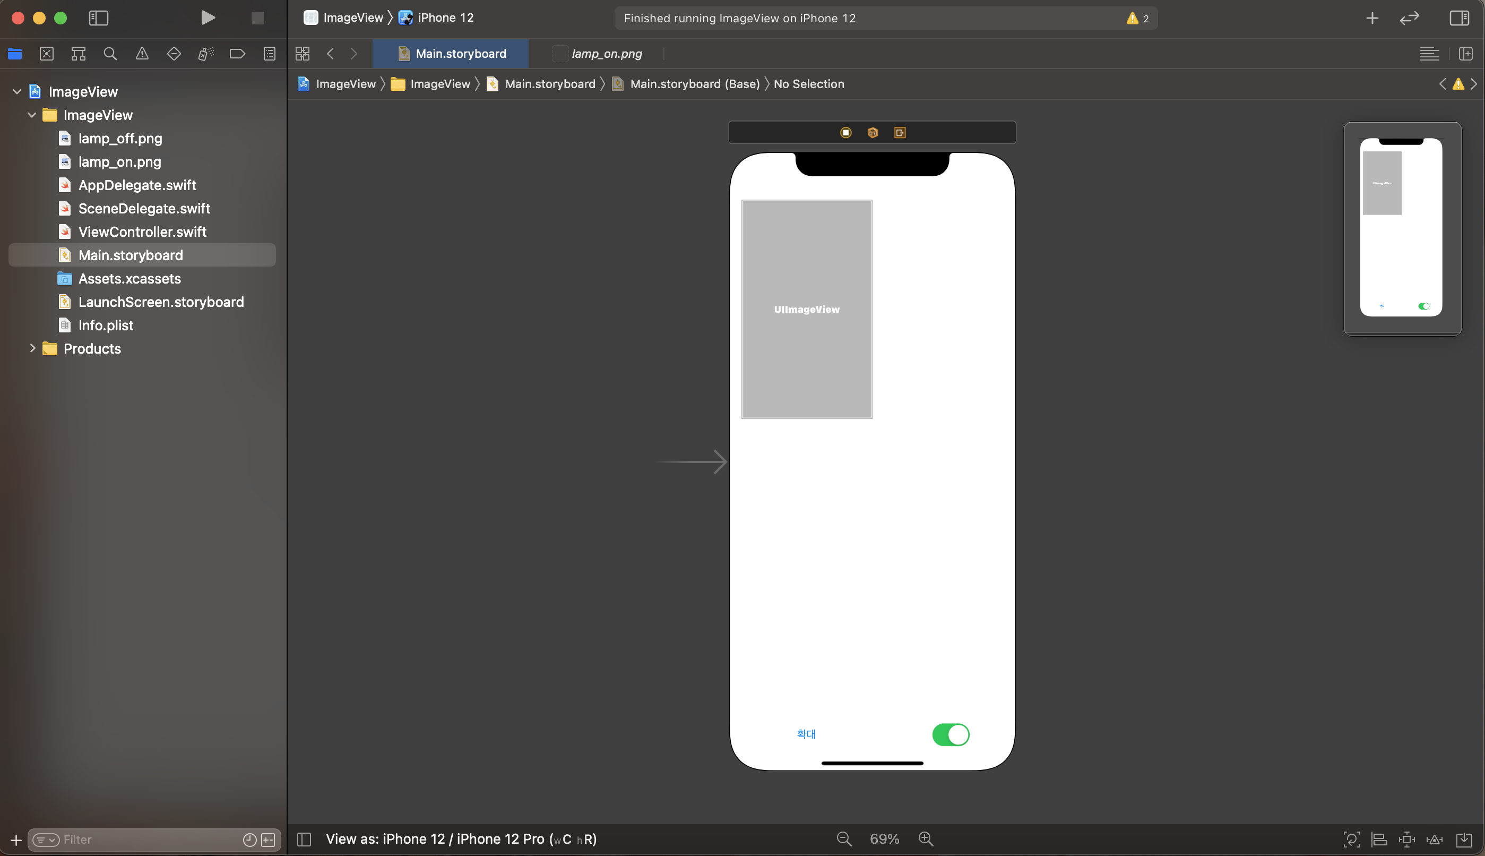Screen dimensions: 1485x856
Task: Select the UIImageView placeholder
Action: point(807,309)
